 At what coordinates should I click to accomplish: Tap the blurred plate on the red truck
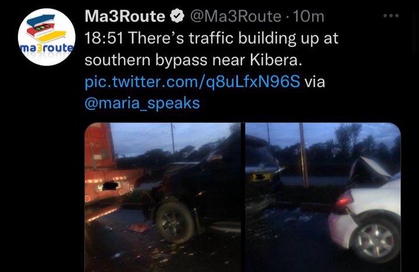[x=111, y=185]
